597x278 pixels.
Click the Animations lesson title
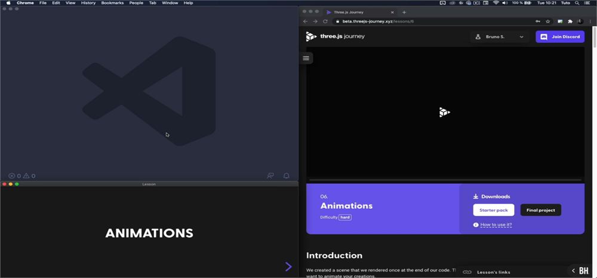click(346, 206)
